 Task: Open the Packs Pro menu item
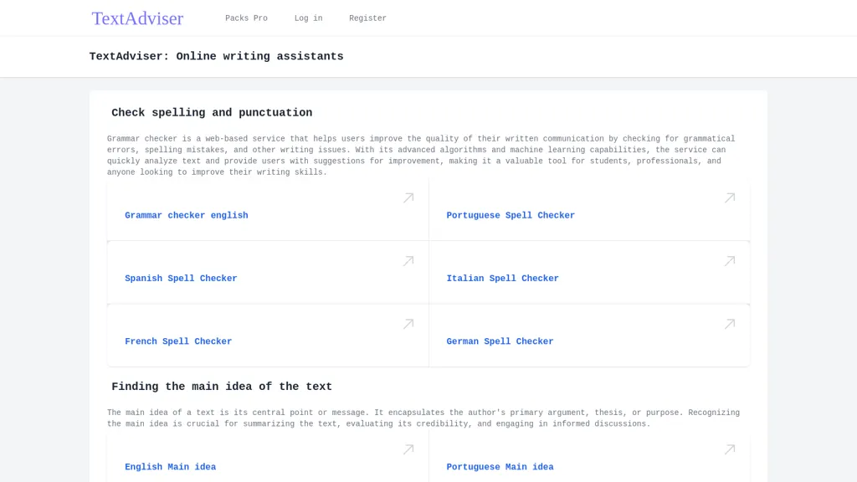247,18
